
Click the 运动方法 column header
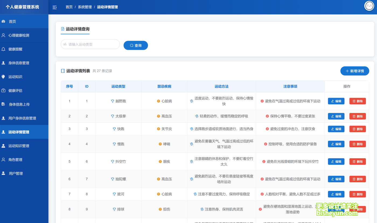tap(222, 87)
